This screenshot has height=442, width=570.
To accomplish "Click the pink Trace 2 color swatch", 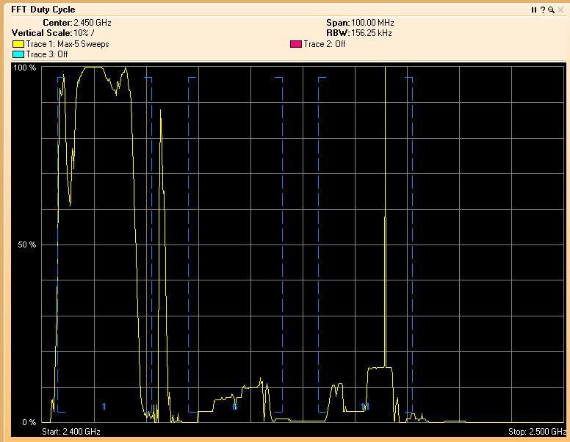I will [296, 44].
